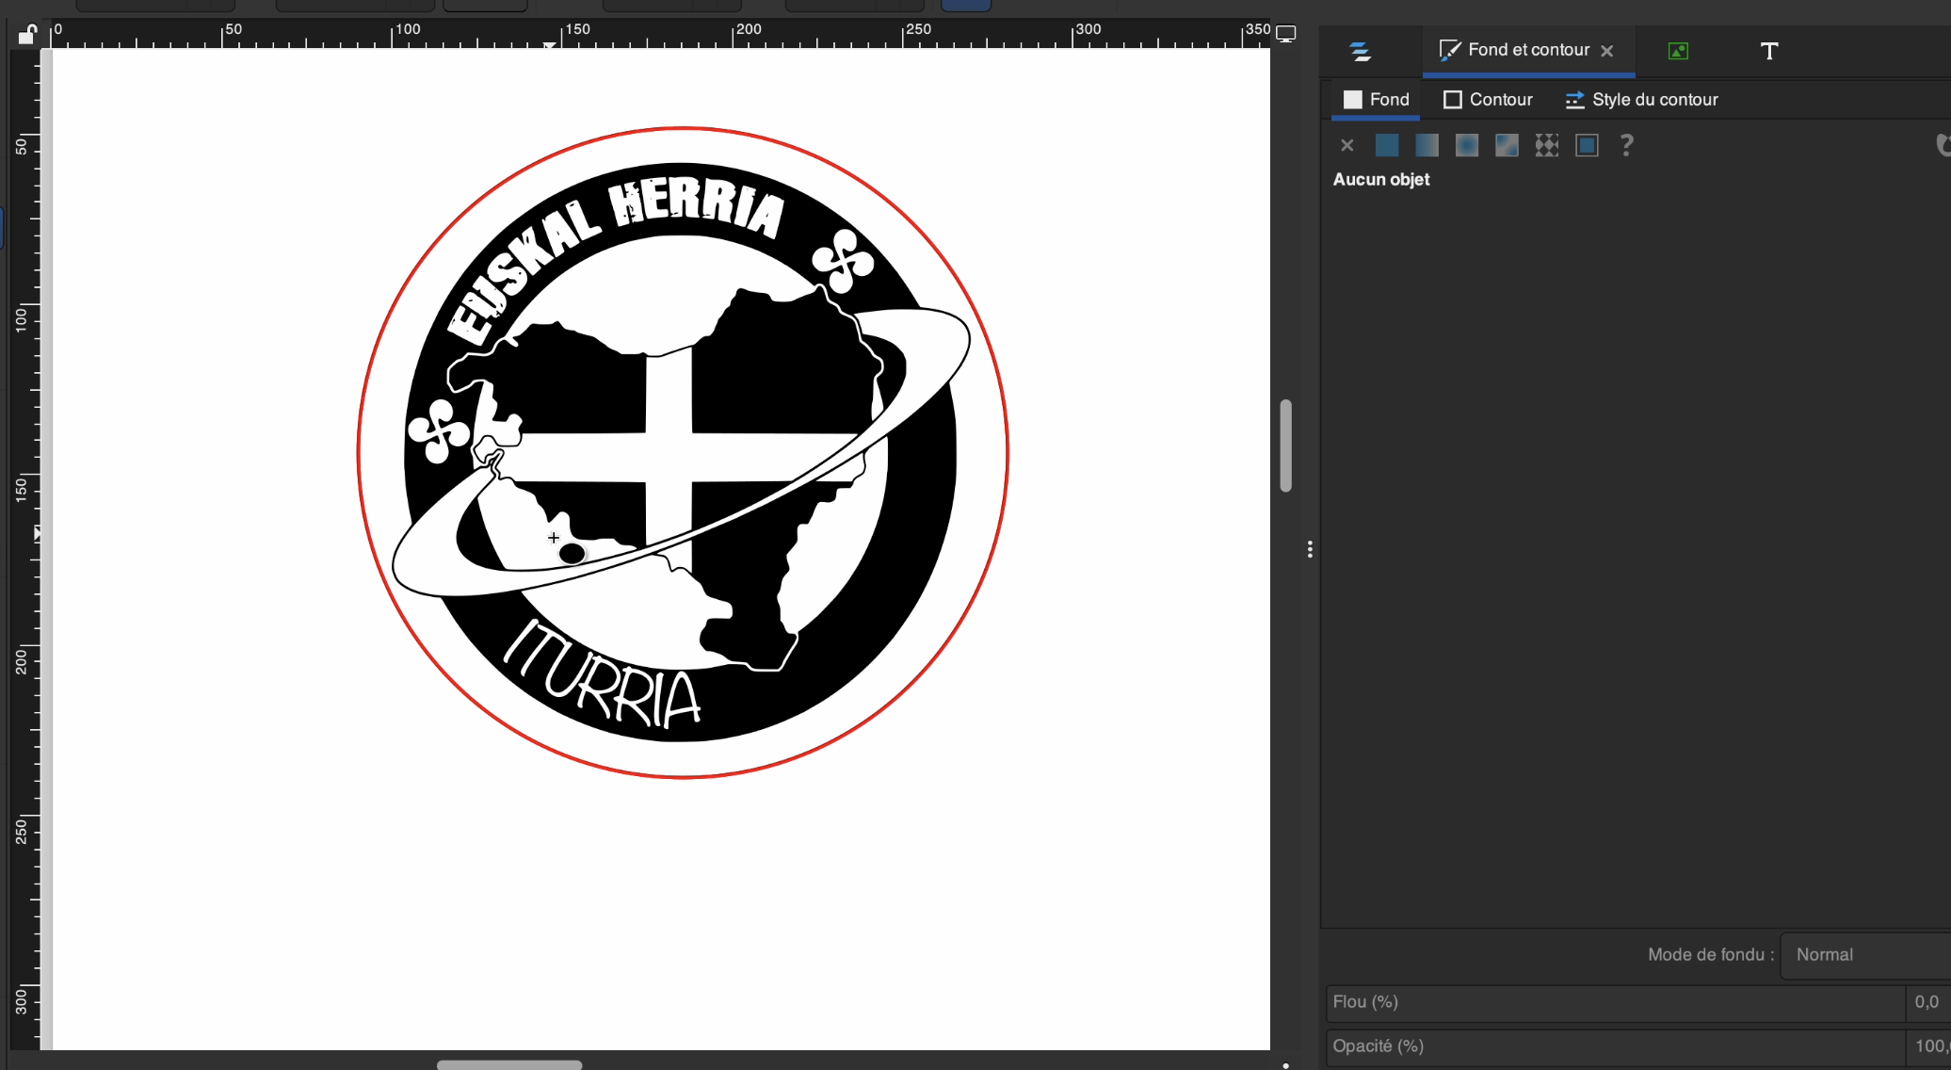Select the swatch fill icon
This screenshot has width=1951, height=1070.
point(1587,145)
